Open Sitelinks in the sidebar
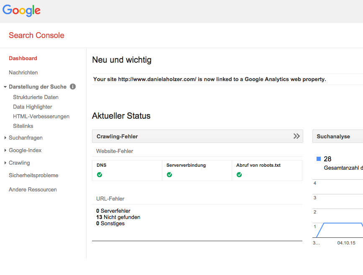The height and width of the screenshot is (275, 363). click(23, 126)
